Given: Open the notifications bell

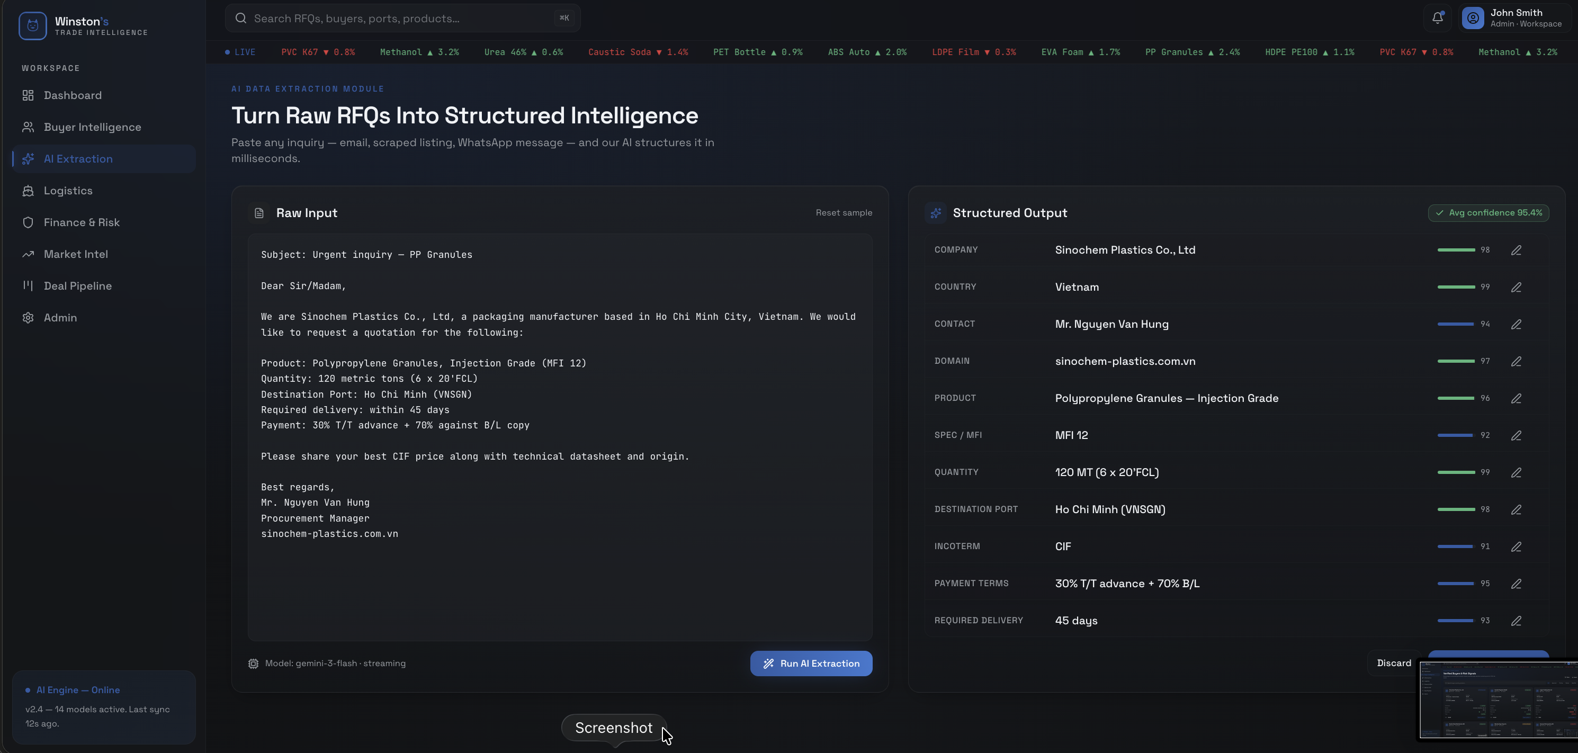Looking at the screenshot, I should [x=1437, y=19].
